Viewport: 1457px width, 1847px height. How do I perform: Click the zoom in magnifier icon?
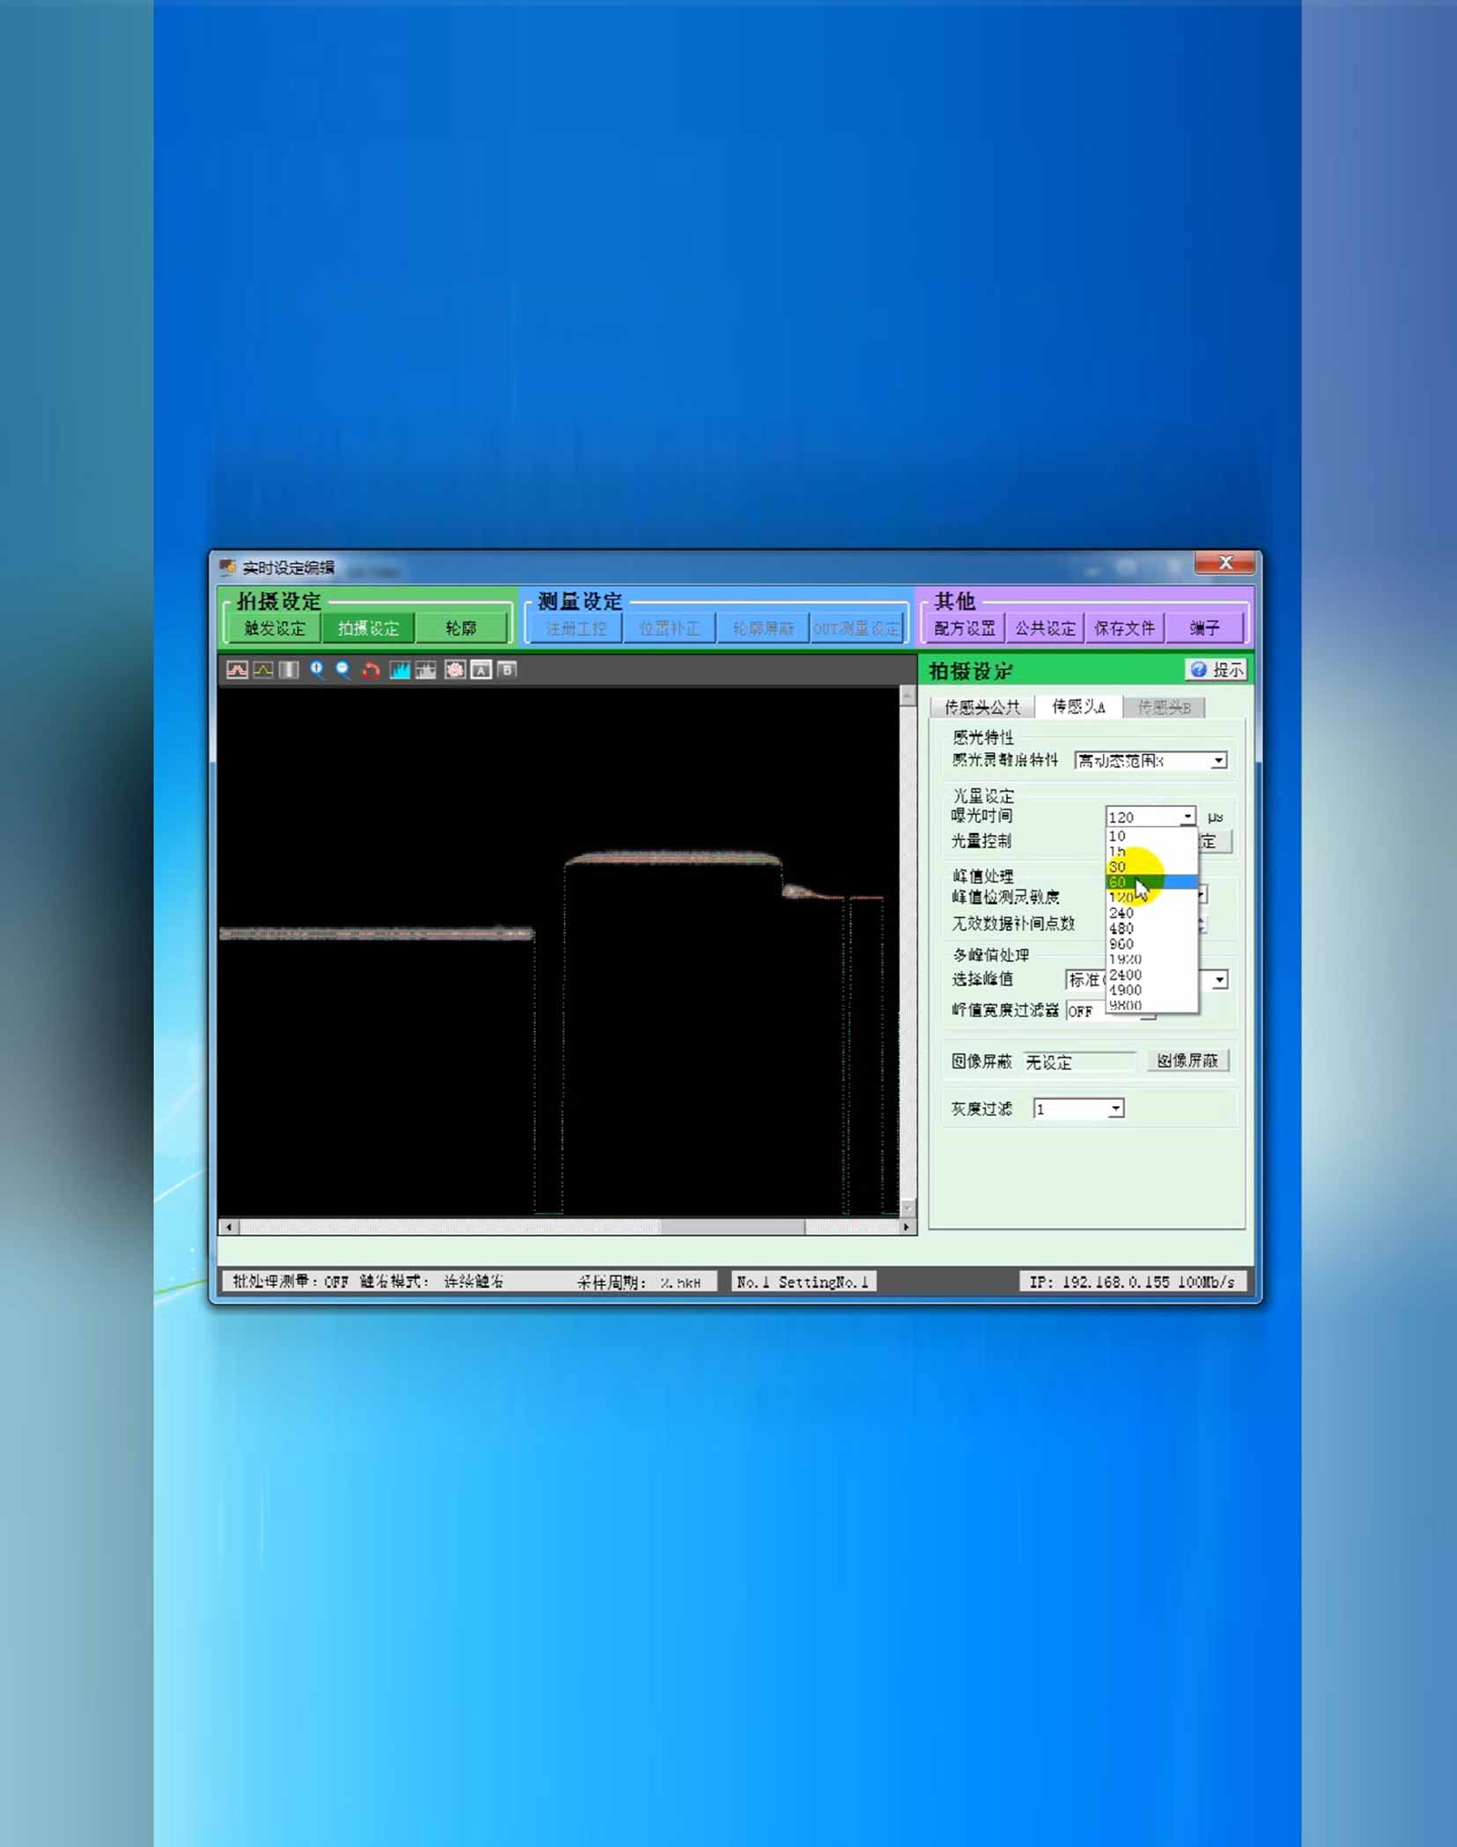[x=316, y=670]
